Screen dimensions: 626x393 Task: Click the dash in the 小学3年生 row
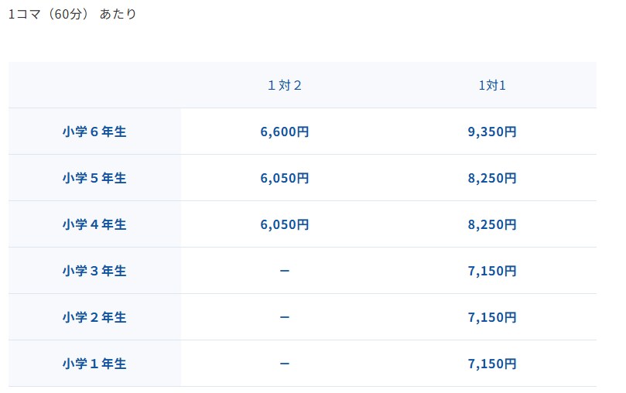click(x=284, y=271)
